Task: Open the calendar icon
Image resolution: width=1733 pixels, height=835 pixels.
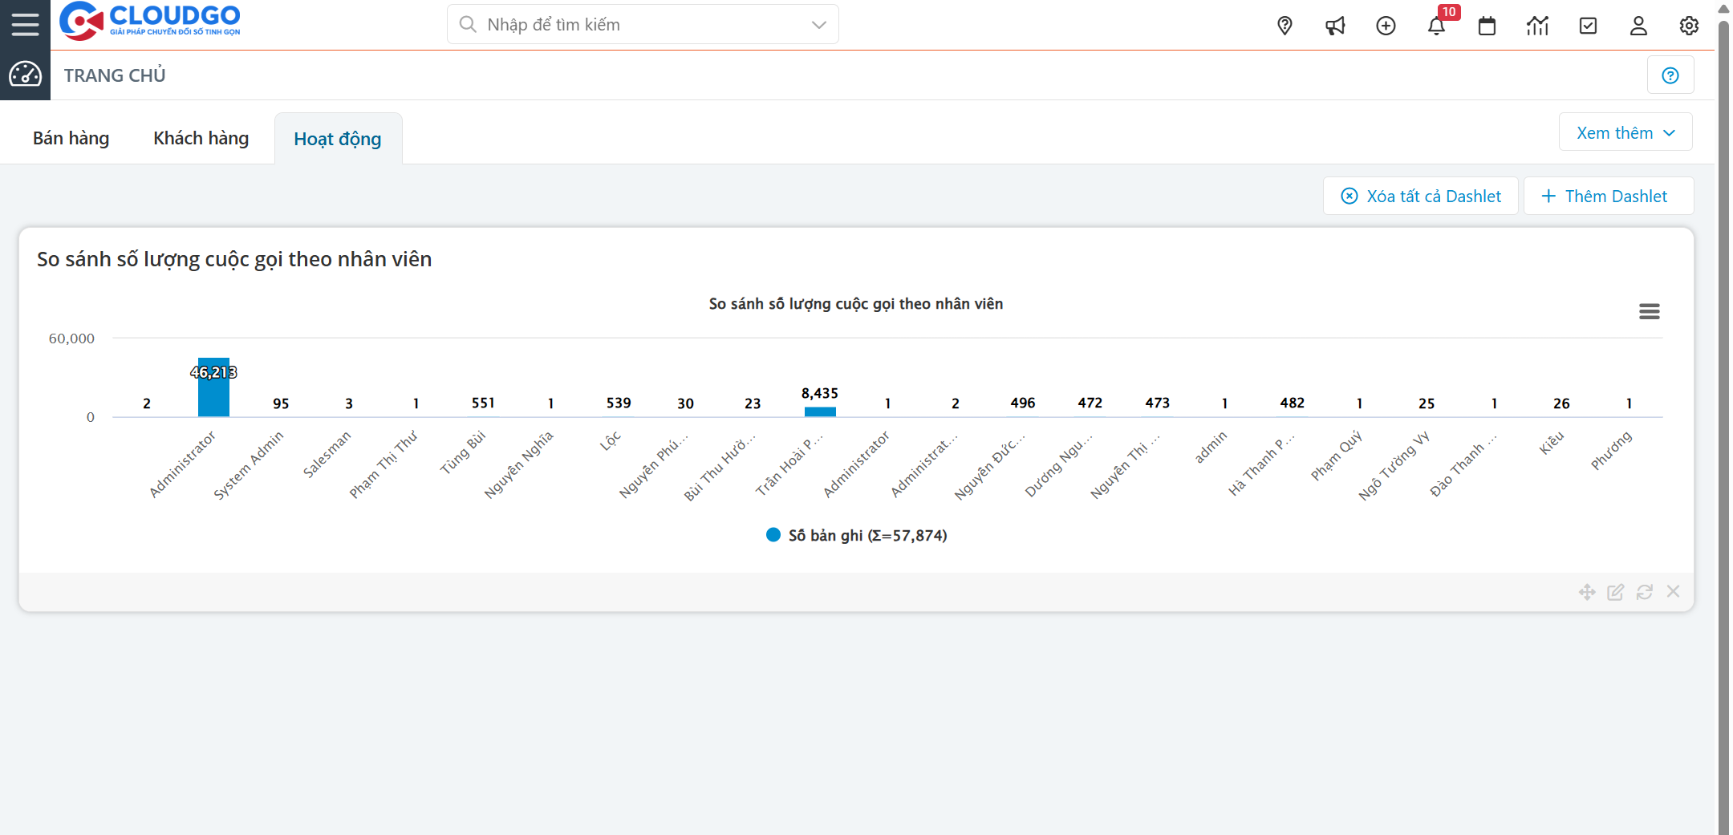Action: [1487, 26]
